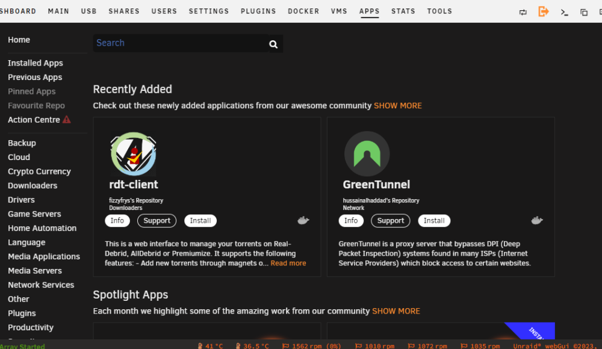This screenshot has height=349, width=602.
Task: Select Favourite Repo in sidebar
Action: click(36, 105)
